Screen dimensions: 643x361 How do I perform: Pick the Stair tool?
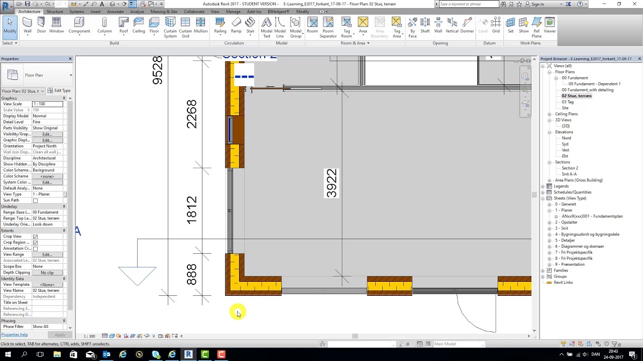(x=250, y=26)
